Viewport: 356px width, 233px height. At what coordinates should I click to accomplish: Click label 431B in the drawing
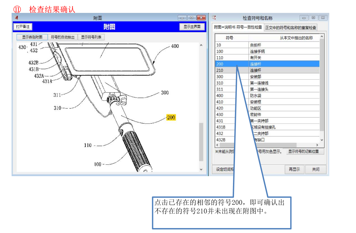(x=34, y=69)
